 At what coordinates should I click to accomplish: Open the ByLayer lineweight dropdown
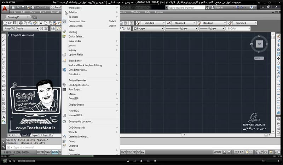(x=212, y=29)
